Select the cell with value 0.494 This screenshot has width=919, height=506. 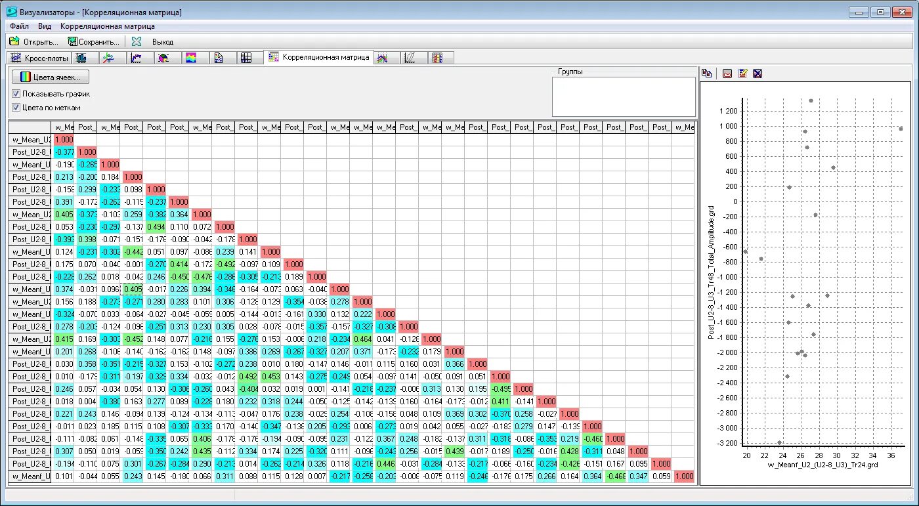(x=154, y=226)
